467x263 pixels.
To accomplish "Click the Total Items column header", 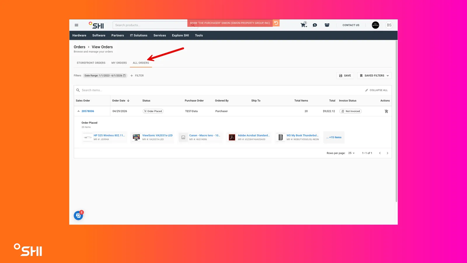I will (x=301, y=101).
